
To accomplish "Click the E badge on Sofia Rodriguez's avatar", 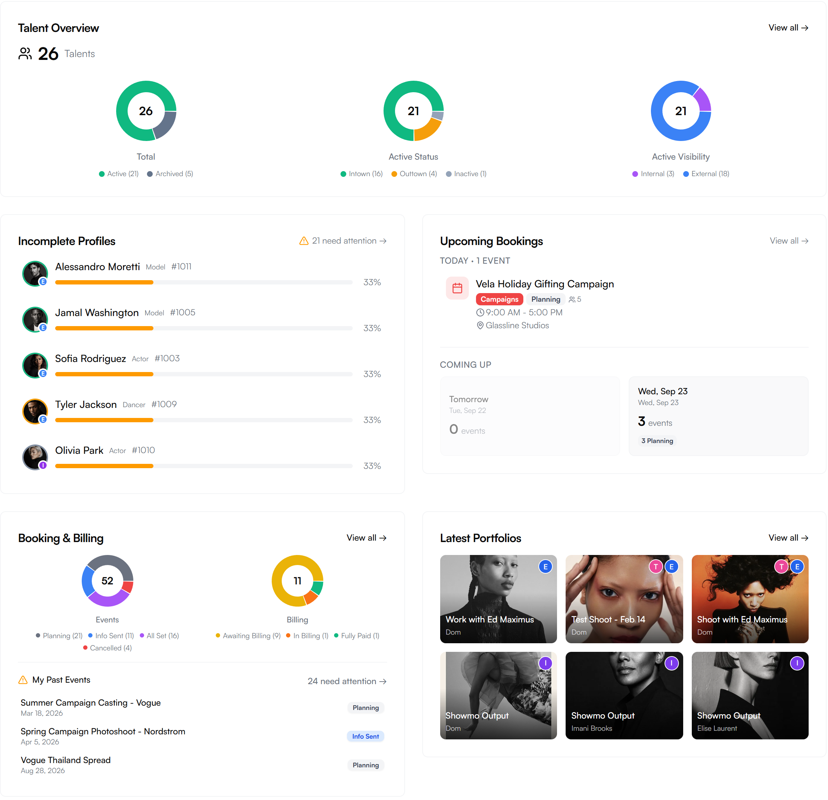I will point(43,374).
